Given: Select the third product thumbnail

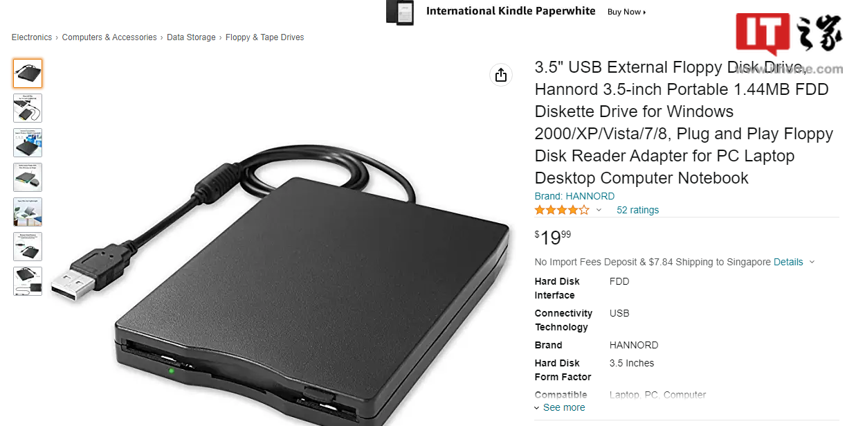Looking at the screenshot, I should pyautogui.click(x=28, y=143).
